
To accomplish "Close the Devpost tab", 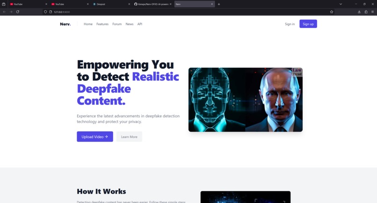I will point(129,4).
